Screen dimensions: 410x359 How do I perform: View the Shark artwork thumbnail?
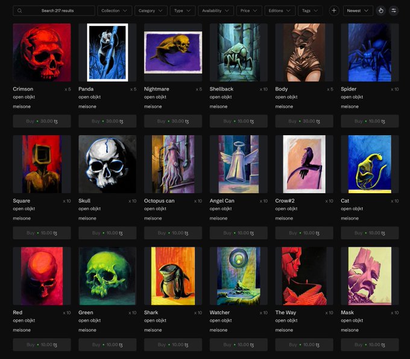click(173, 276)
